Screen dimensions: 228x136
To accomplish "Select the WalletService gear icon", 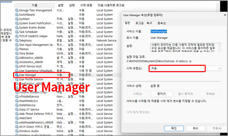I will pyautogui.click(x=17, y=105).
